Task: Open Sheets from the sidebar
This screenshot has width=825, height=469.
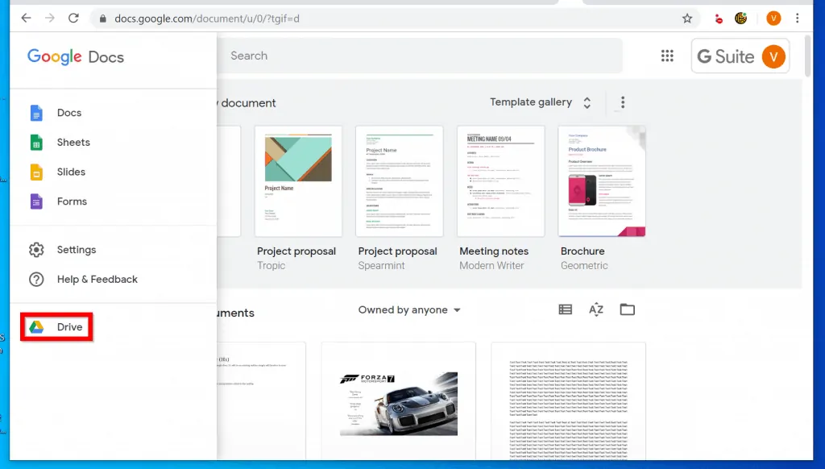Action: point(73,142)
